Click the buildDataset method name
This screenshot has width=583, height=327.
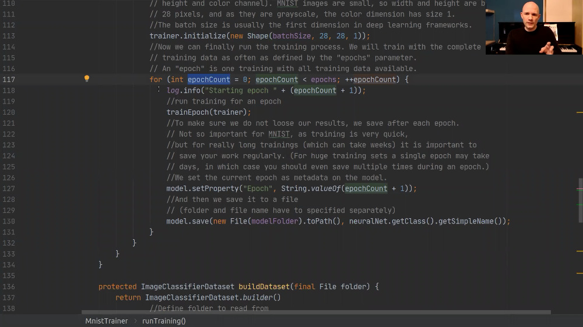pyautogui.click(x=264, y=286)
